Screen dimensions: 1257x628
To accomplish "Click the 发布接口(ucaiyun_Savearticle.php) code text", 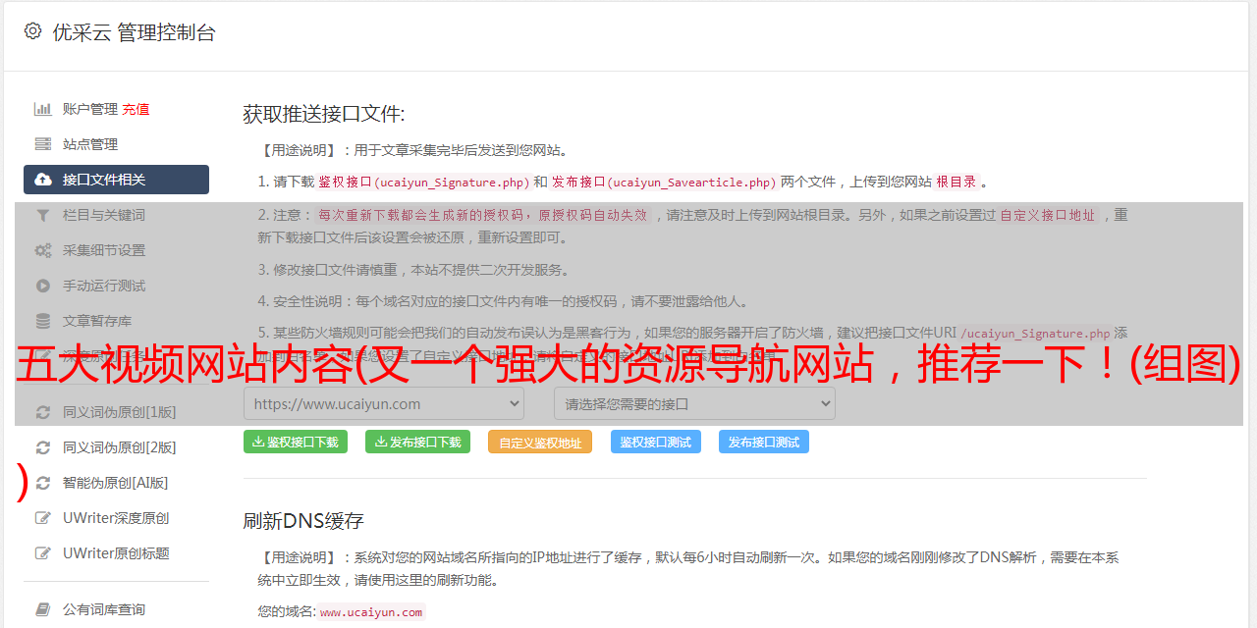I will click(x=664, y=182).
